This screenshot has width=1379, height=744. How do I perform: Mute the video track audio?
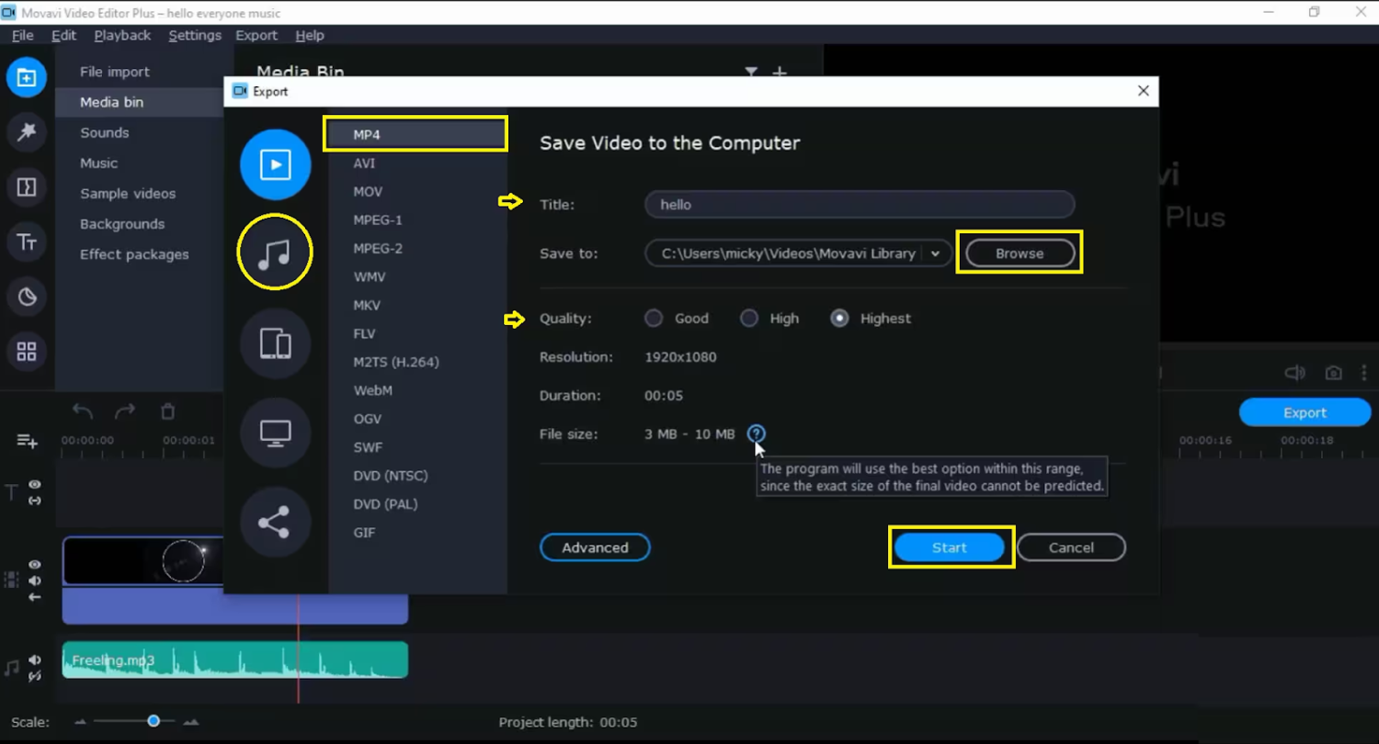(35, 581)
